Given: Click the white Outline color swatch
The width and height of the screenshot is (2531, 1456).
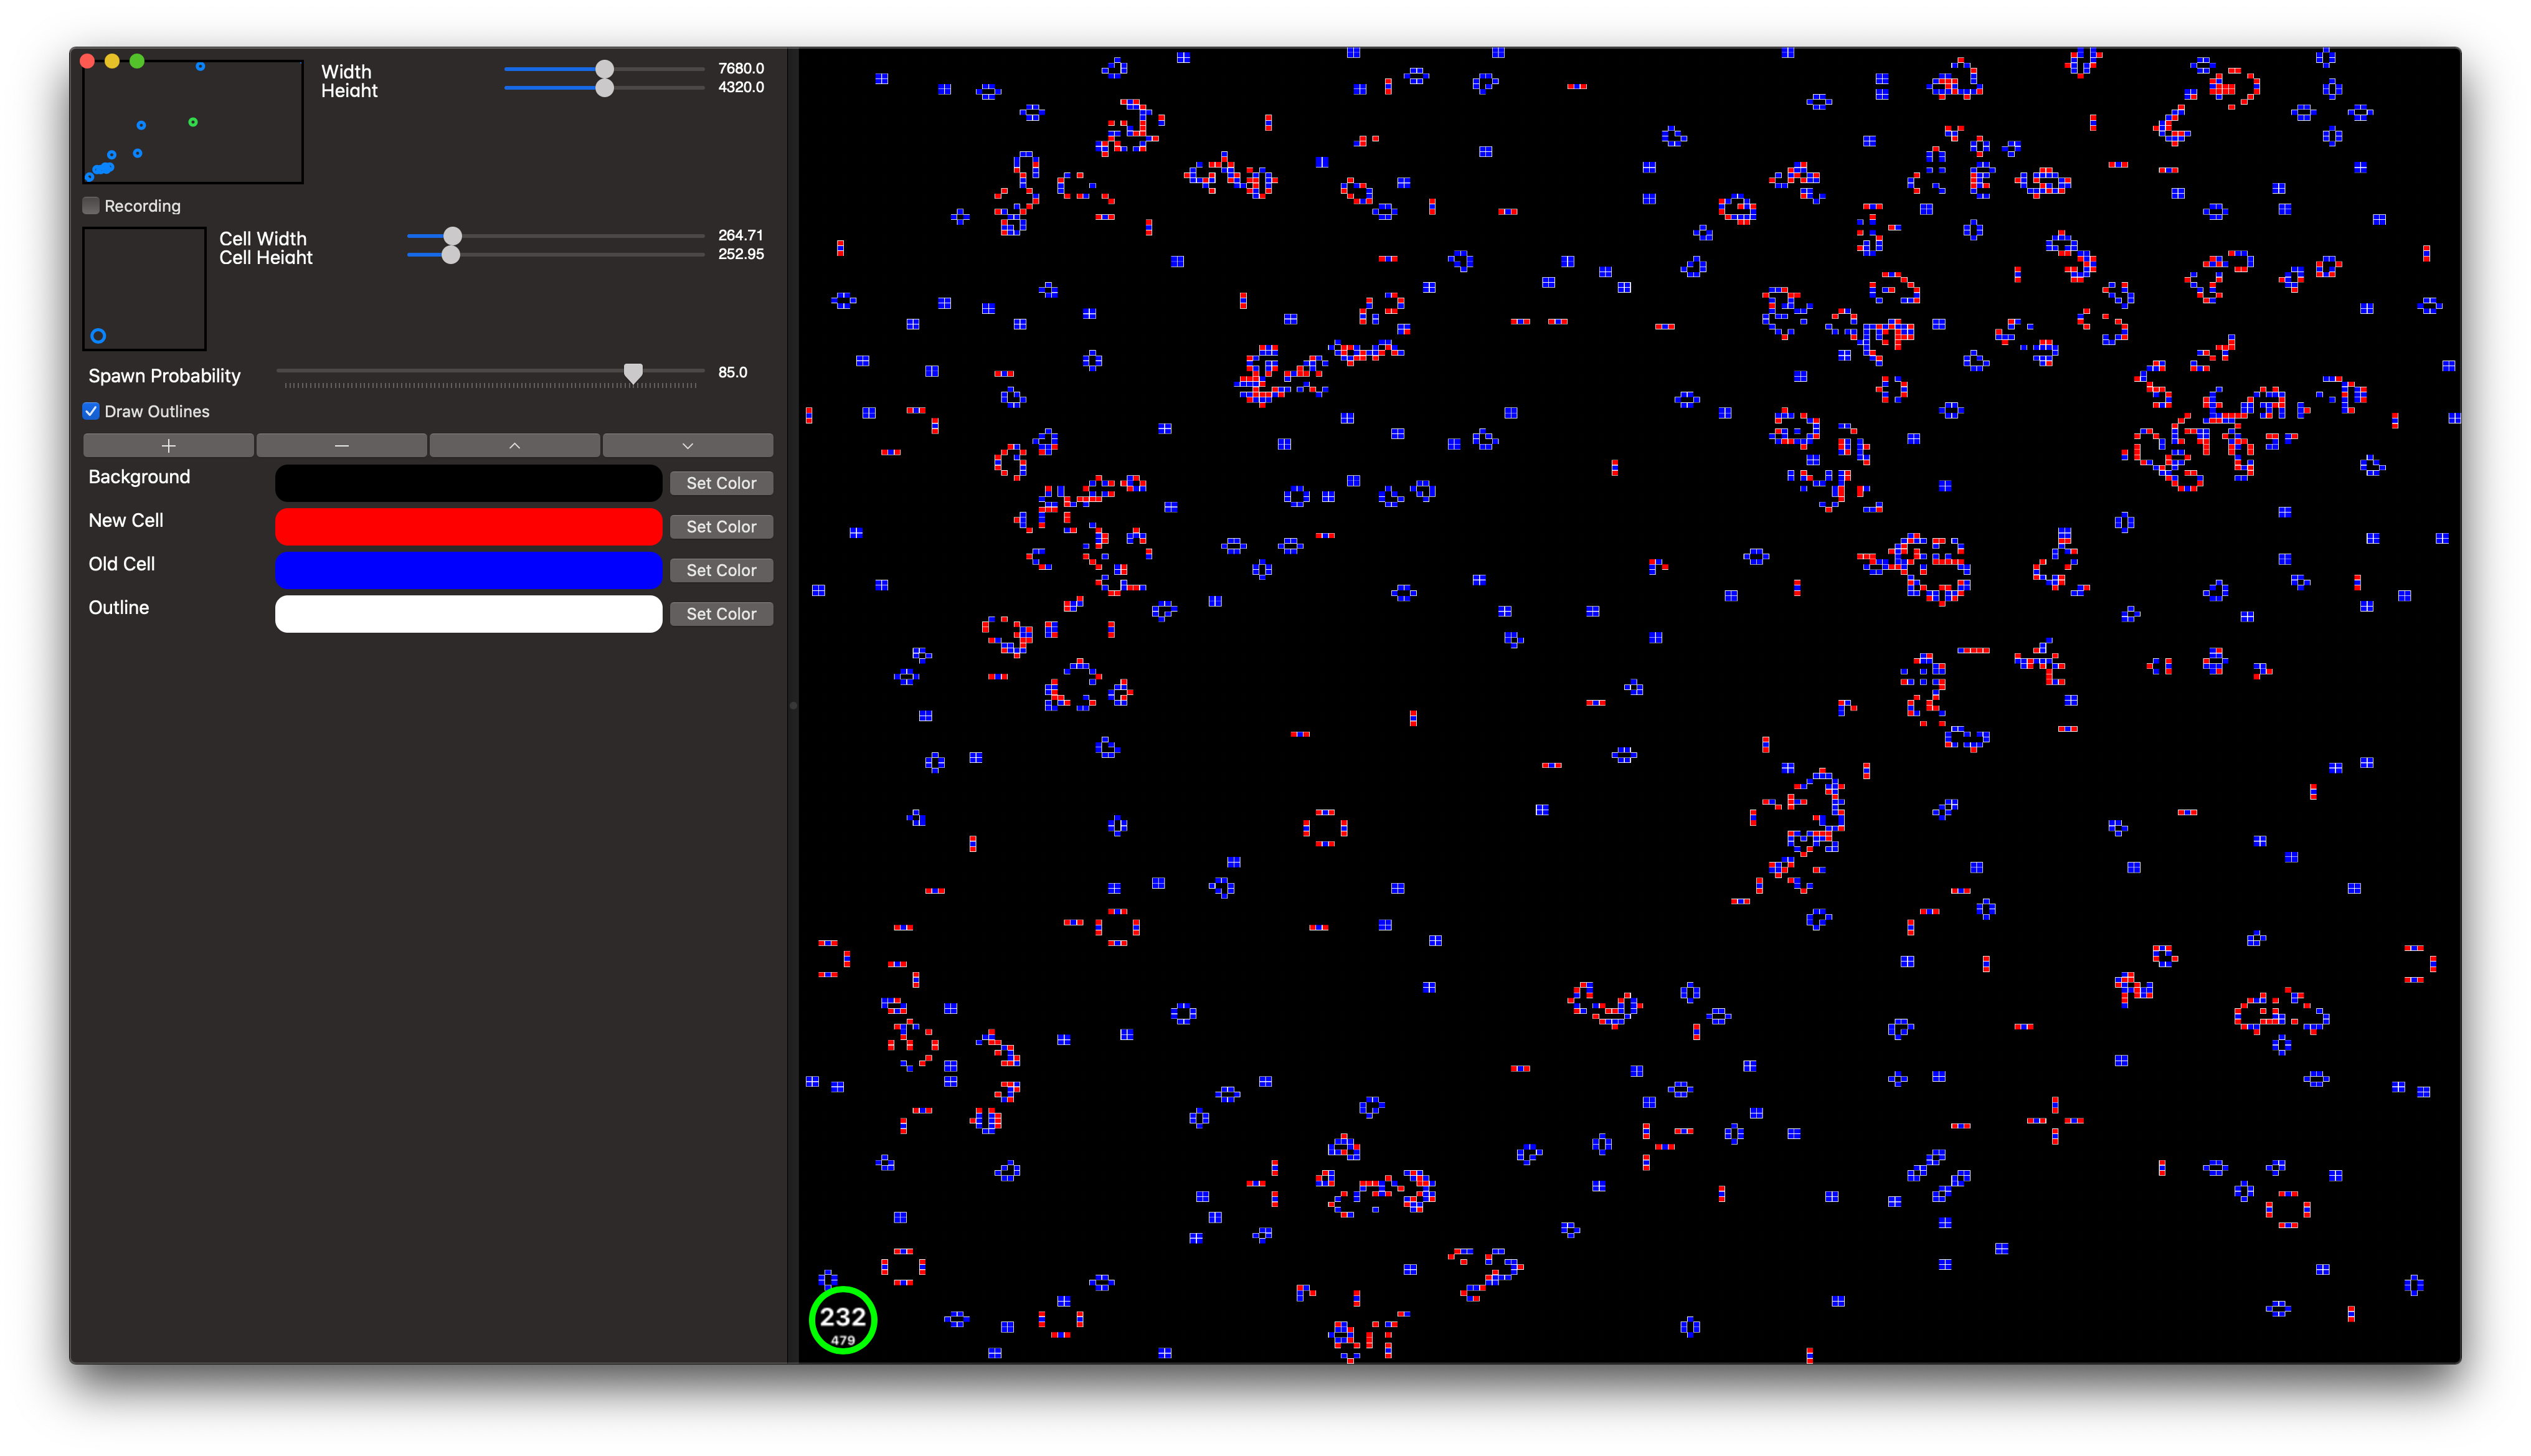Looking at the screenshot, I should [x=468, y=614].
